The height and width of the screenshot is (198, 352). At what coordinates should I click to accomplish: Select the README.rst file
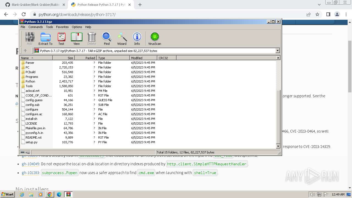[x=34, y=137]
